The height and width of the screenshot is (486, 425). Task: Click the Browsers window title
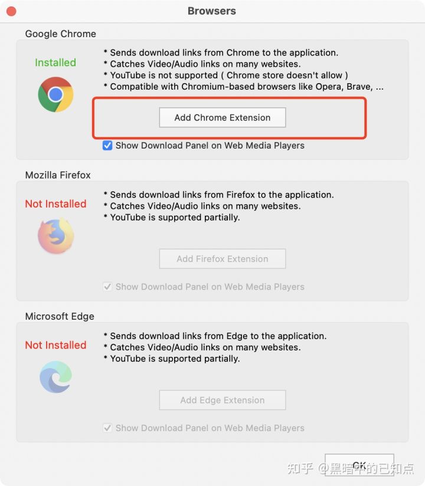pyautogui.click(x=212, y=11)
